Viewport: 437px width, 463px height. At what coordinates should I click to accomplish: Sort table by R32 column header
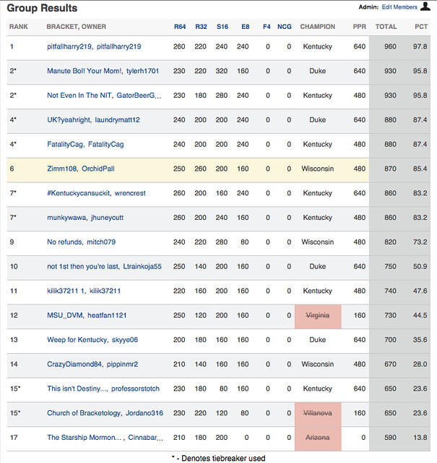coord(201,27)
